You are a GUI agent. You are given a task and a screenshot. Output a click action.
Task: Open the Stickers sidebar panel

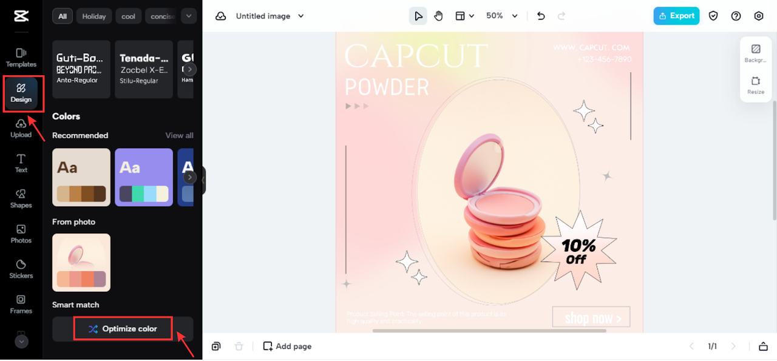(x=21, y=269)
